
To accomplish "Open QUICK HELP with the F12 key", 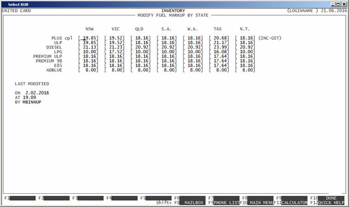I will (331, 203).
